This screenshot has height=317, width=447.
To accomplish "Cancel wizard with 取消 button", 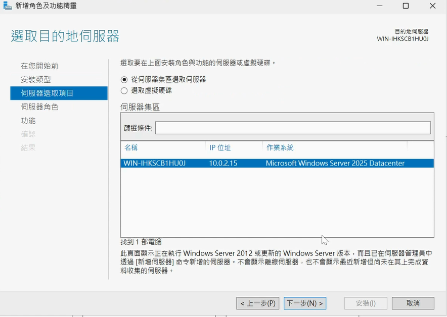I will pos(413,303).
